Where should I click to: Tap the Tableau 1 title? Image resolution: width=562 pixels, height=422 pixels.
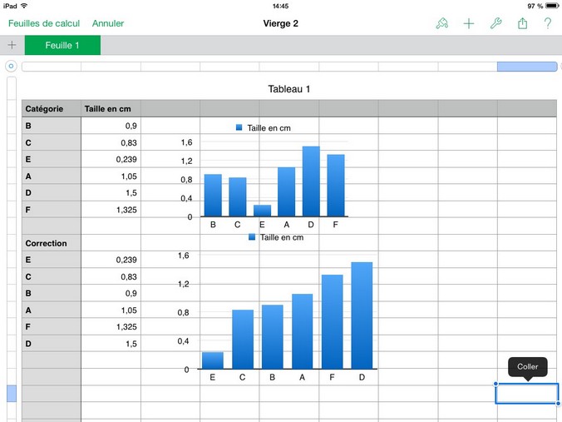pyautogui.click(x=289, y=89)
